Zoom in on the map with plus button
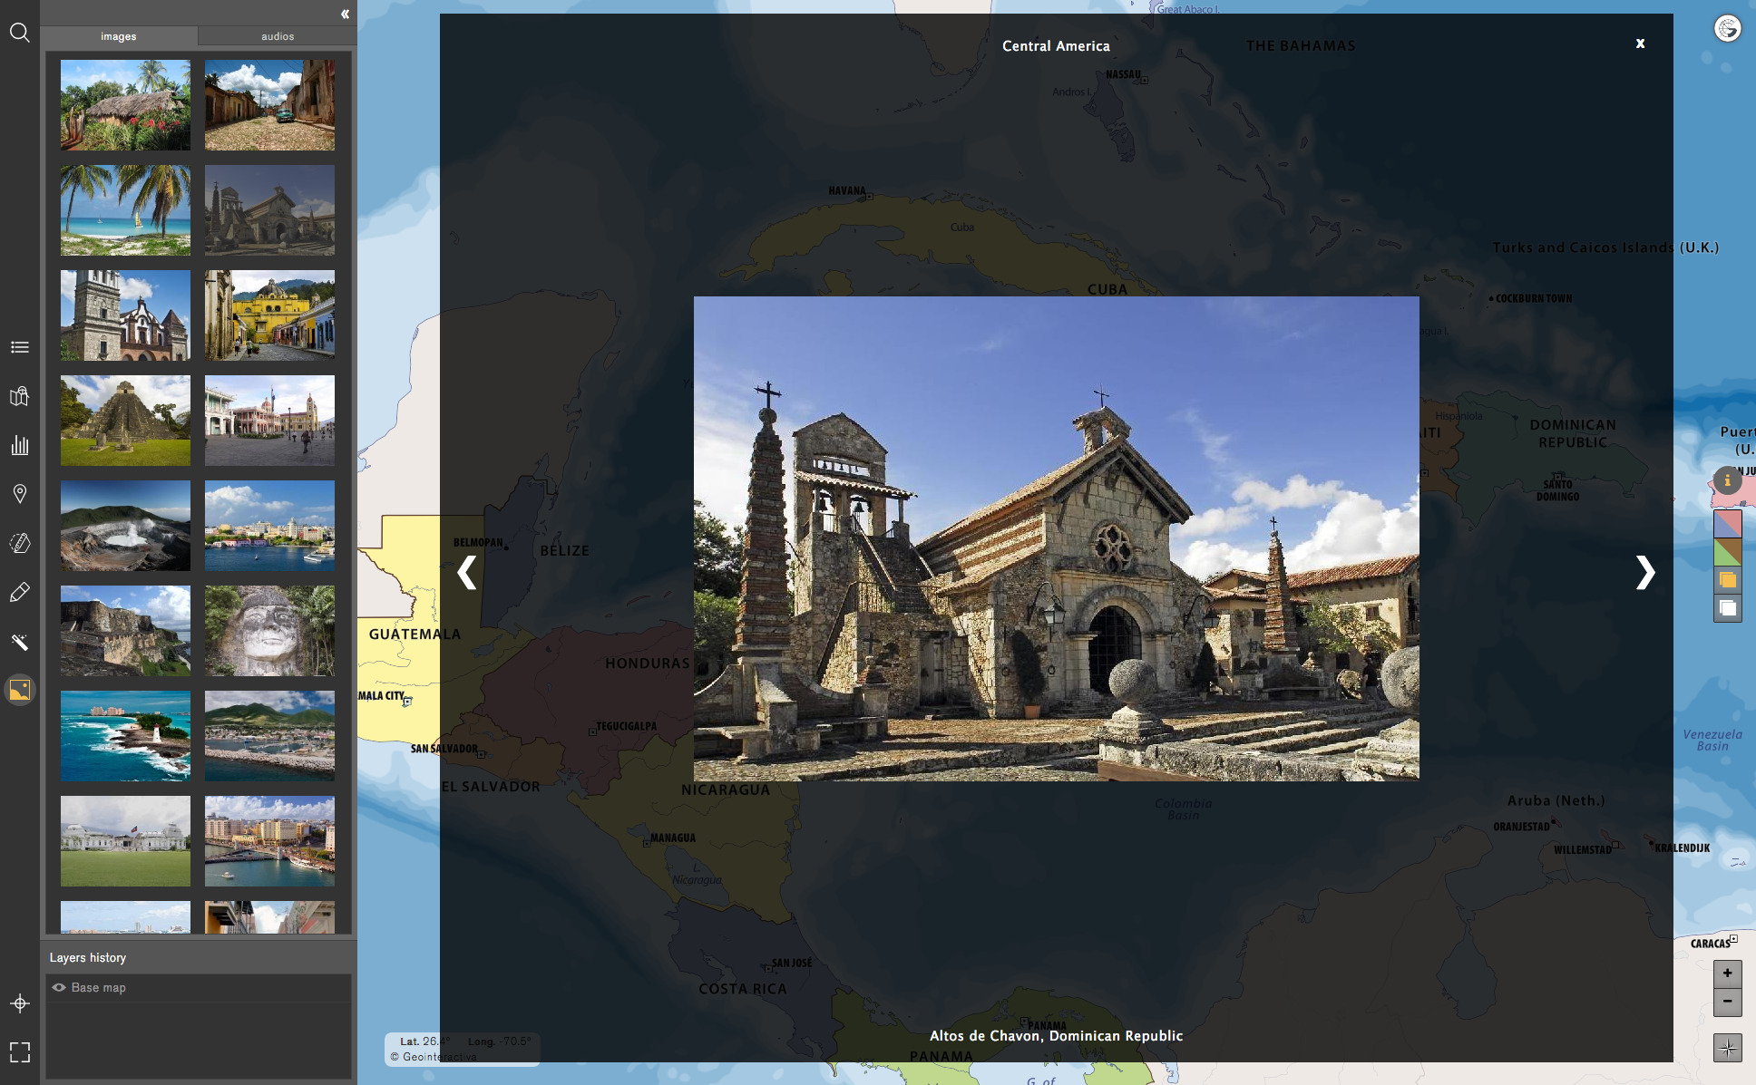 pos(1727,974)
